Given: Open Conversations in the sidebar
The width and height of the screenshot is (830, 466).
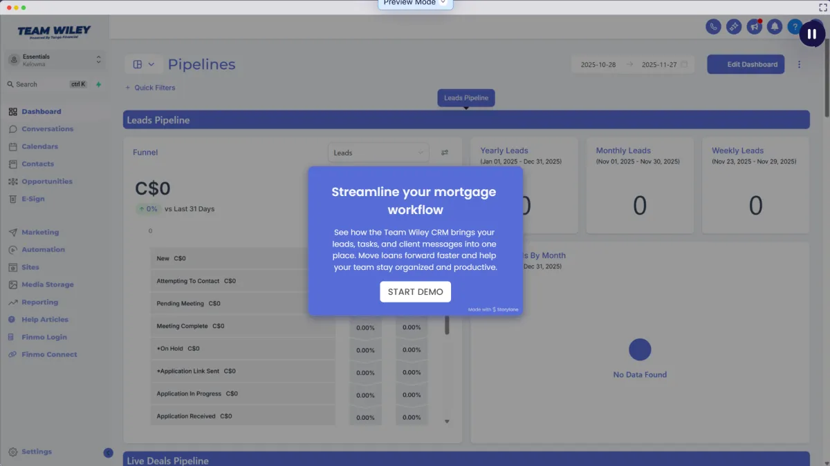Looking at the screenshot, I should [x=47, y=129].
